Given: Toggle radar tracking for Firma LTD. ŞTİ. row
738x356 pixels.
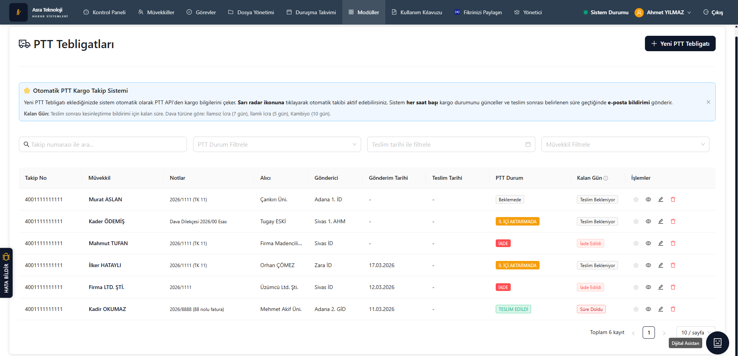Looking at the screenshot, I should pyautogui.click(x=636, y=287).
